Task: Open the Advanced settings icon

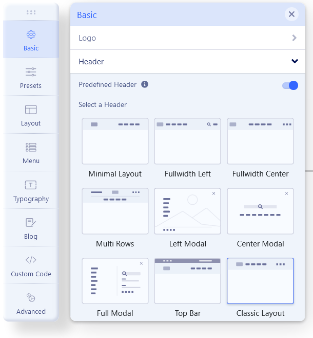Action: pos(31,297)
